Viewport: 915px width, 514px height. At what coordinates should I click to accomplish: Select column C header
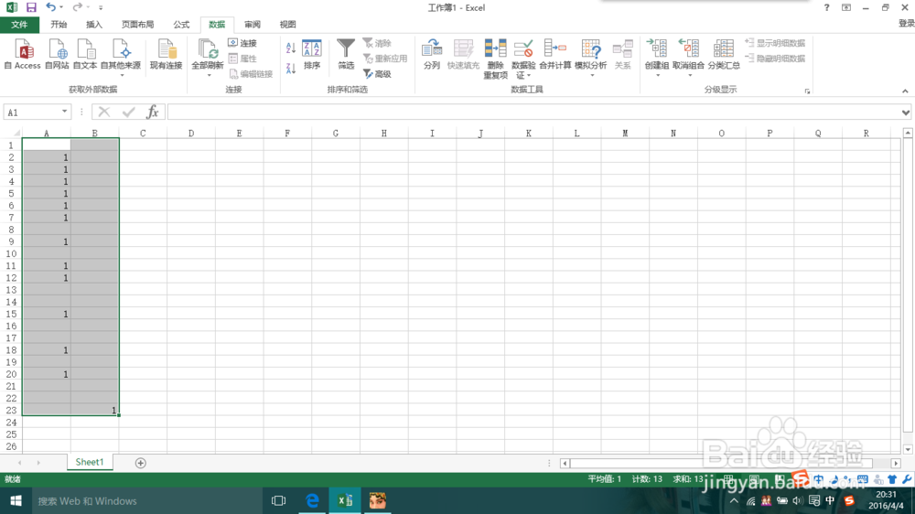(143, 133)
